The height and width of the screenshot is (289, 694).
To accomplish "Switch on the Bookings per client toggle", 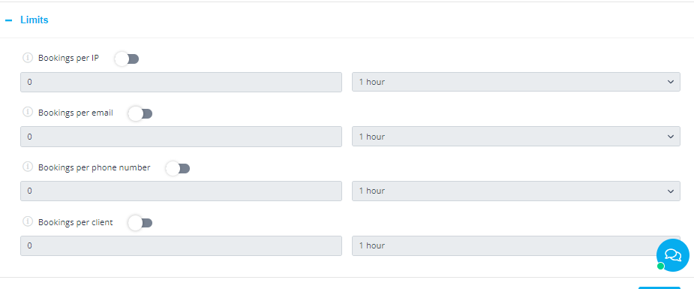I will coord(140,223).
